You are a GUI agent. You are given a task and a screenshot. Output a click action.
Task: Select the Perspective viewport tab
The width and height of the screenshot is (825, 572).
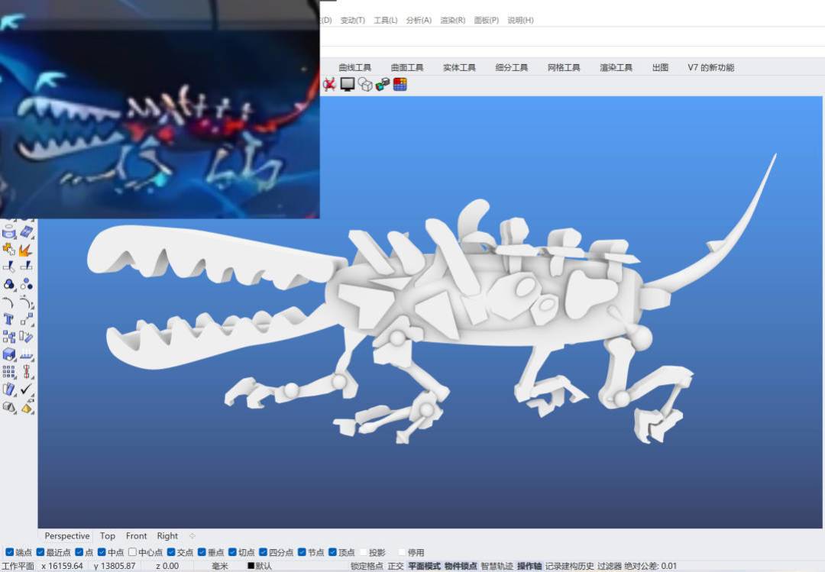coord(66,535)
